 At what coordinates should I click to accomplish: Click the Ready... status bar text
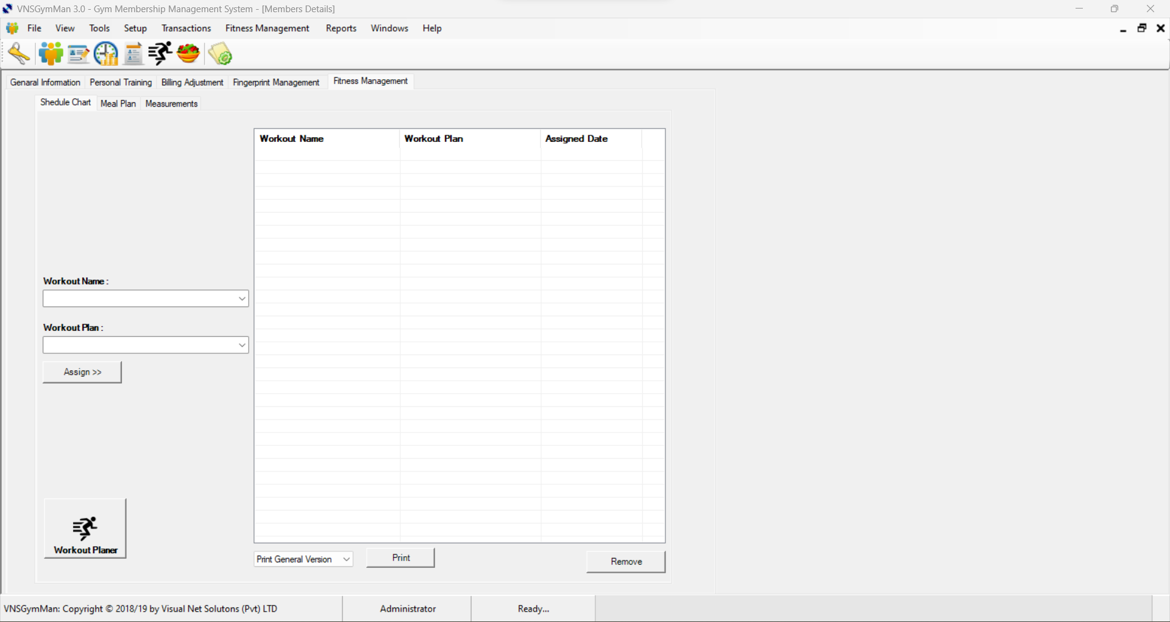point(533,609)
